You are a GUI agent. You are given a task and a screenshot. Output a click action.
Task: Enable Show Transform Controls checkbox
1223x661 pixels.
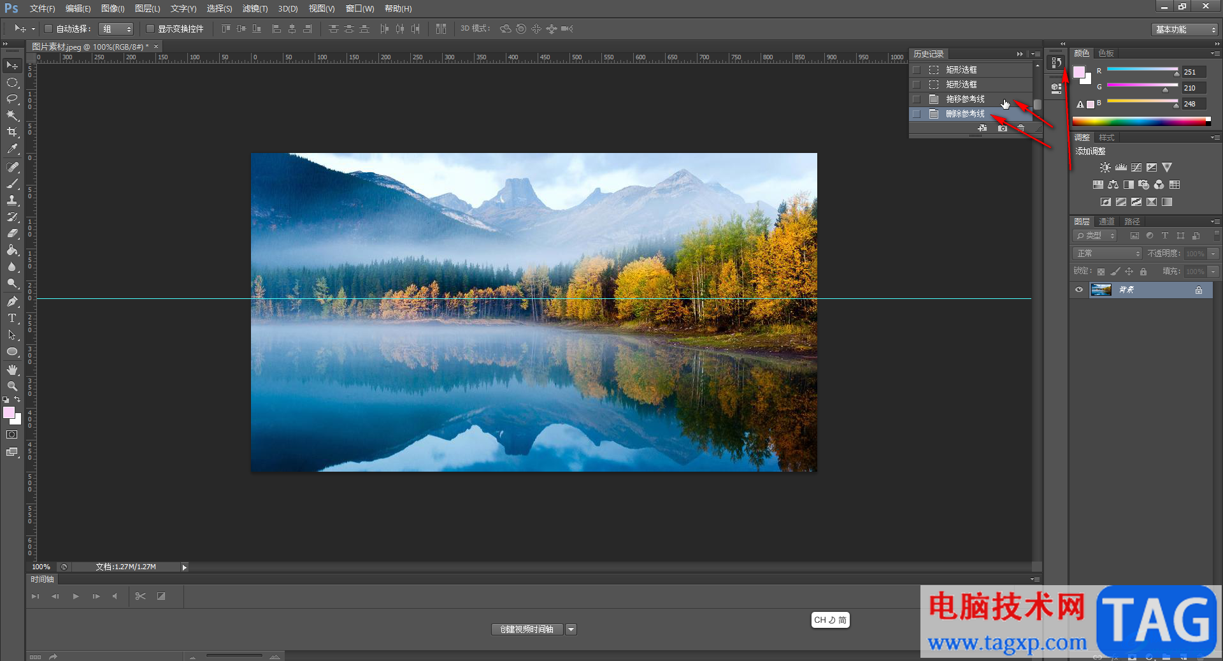click(150, 29)
